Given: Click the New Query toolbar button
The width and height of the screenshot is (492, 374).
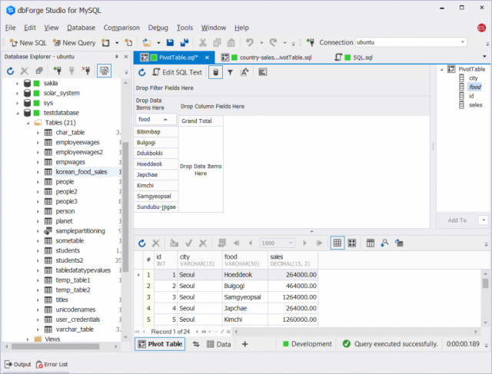Looking at the screenshot, I should (74, 43).
